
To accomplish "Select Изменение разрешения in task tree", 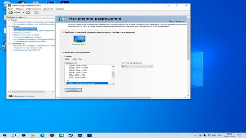I will tap(25, 28).
